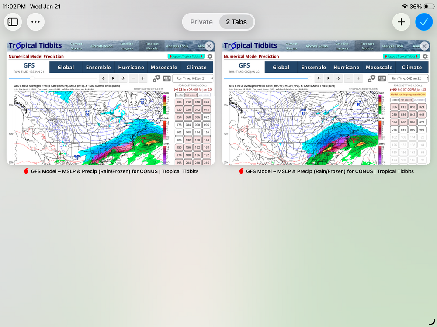Click the forecast time slider in 18Z tab
Viewport: 437px width, 327px height.
[x=52, y=78]
